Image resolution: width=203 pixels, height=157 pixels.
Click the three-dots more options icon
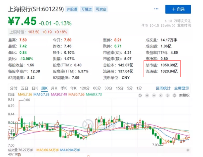click(x=156, y=9)
